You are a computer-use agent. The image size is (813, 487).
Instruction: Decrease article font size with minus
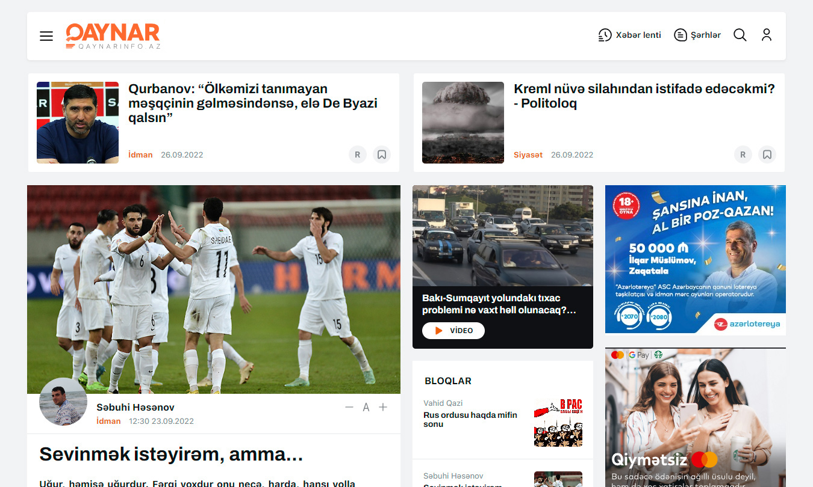pos(349,407)
